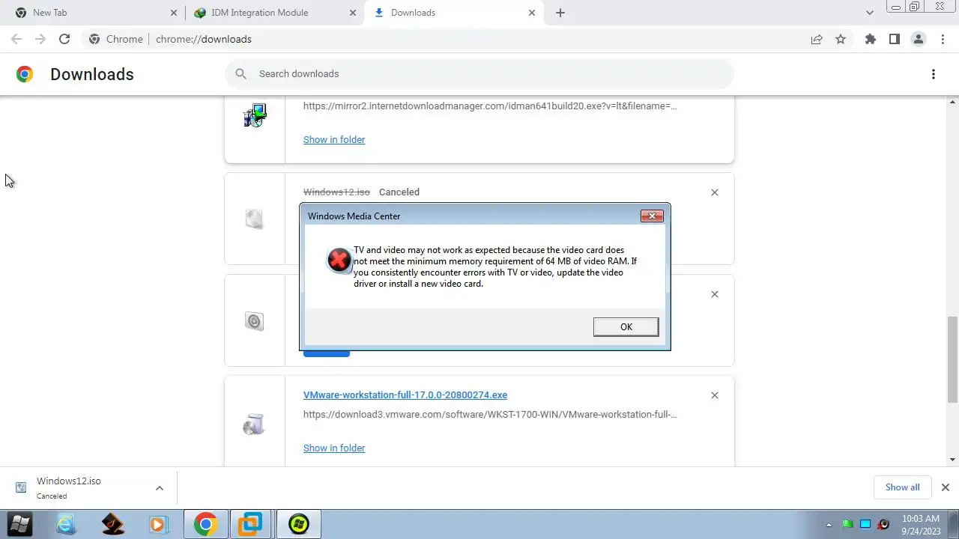Screen dimensions: 959x539
Task: Remove the VMware workstation download entry
Action: 715,395
